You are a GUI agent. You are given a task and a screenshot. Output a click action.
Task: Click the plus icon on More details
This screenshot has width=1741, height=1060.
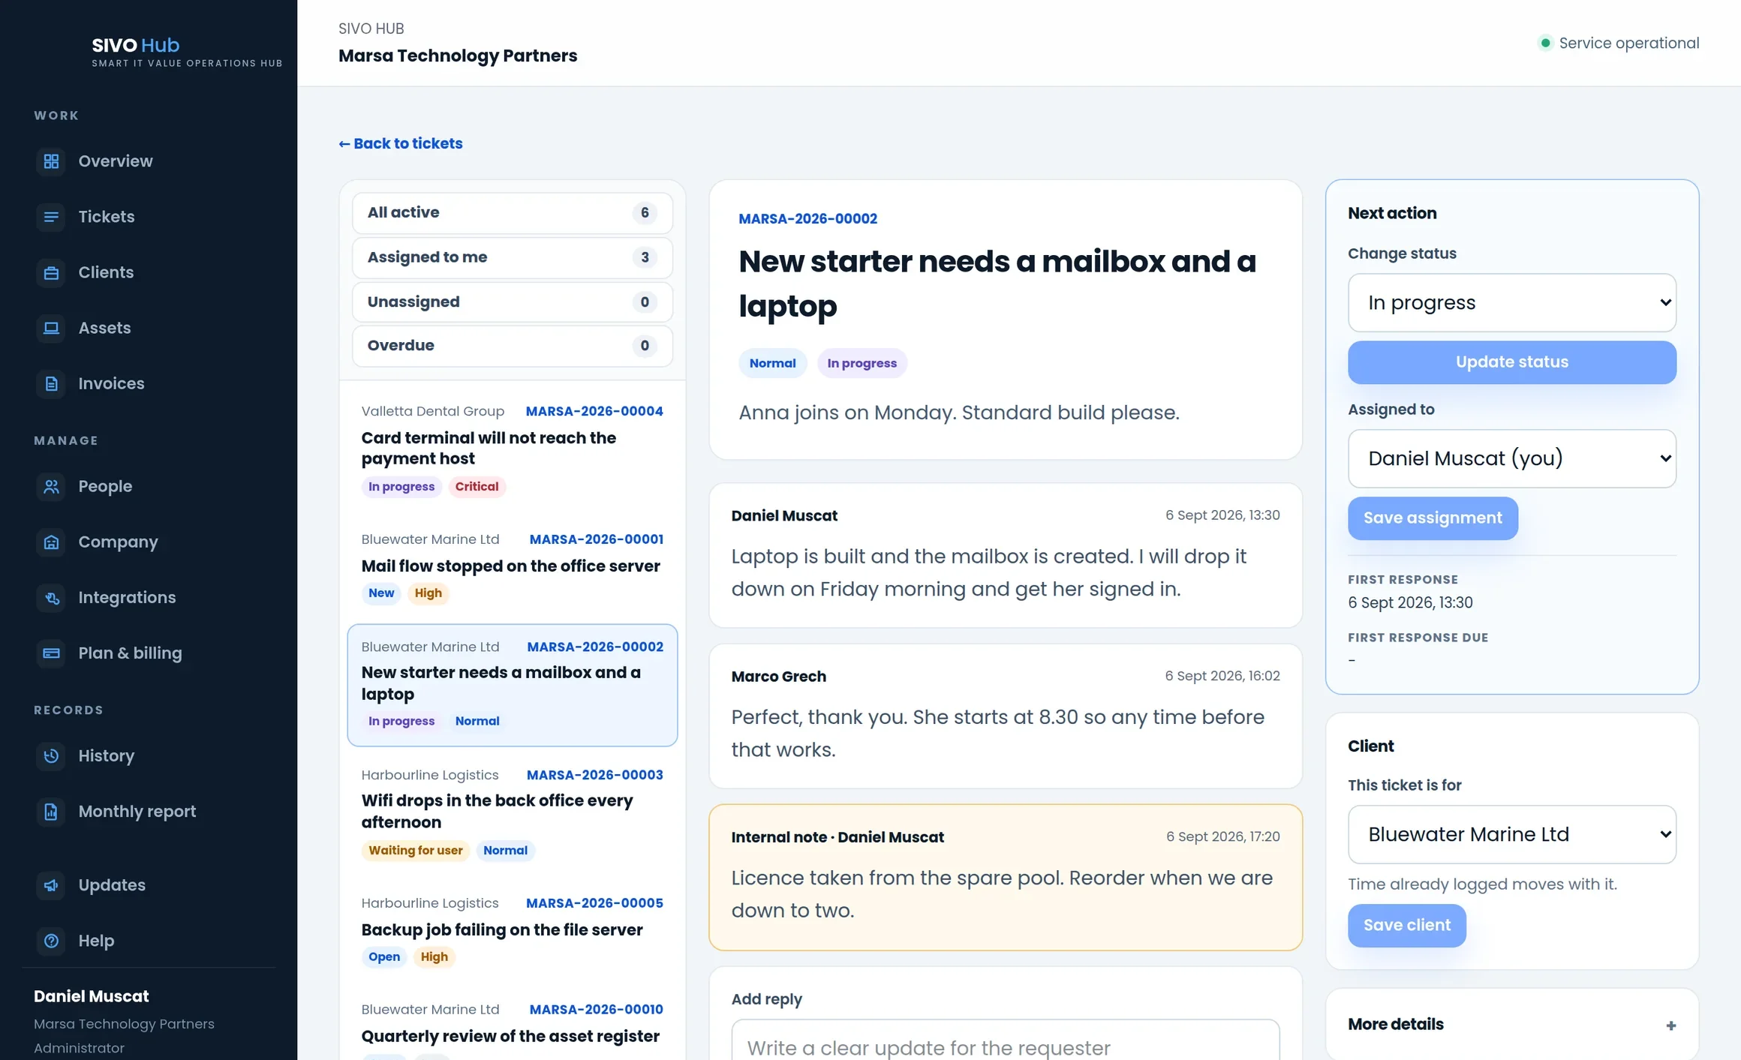pos(1670,1025)
